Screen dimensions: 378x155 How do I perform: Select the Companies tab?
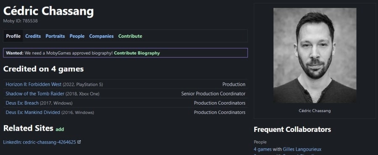[x=101, y=36]
